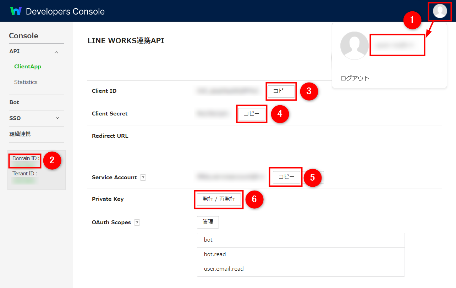The width and height of the screenshot is (456, 288).
Task: Click the 発行 / 再発行 Private Key button
Action: pos(219,199)
